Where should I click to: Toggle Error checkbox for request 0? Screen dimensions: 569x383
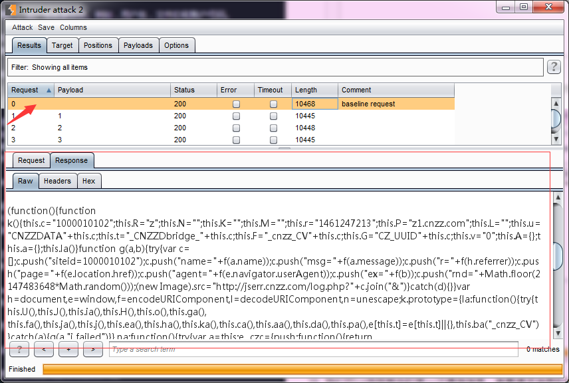point(236,104)
